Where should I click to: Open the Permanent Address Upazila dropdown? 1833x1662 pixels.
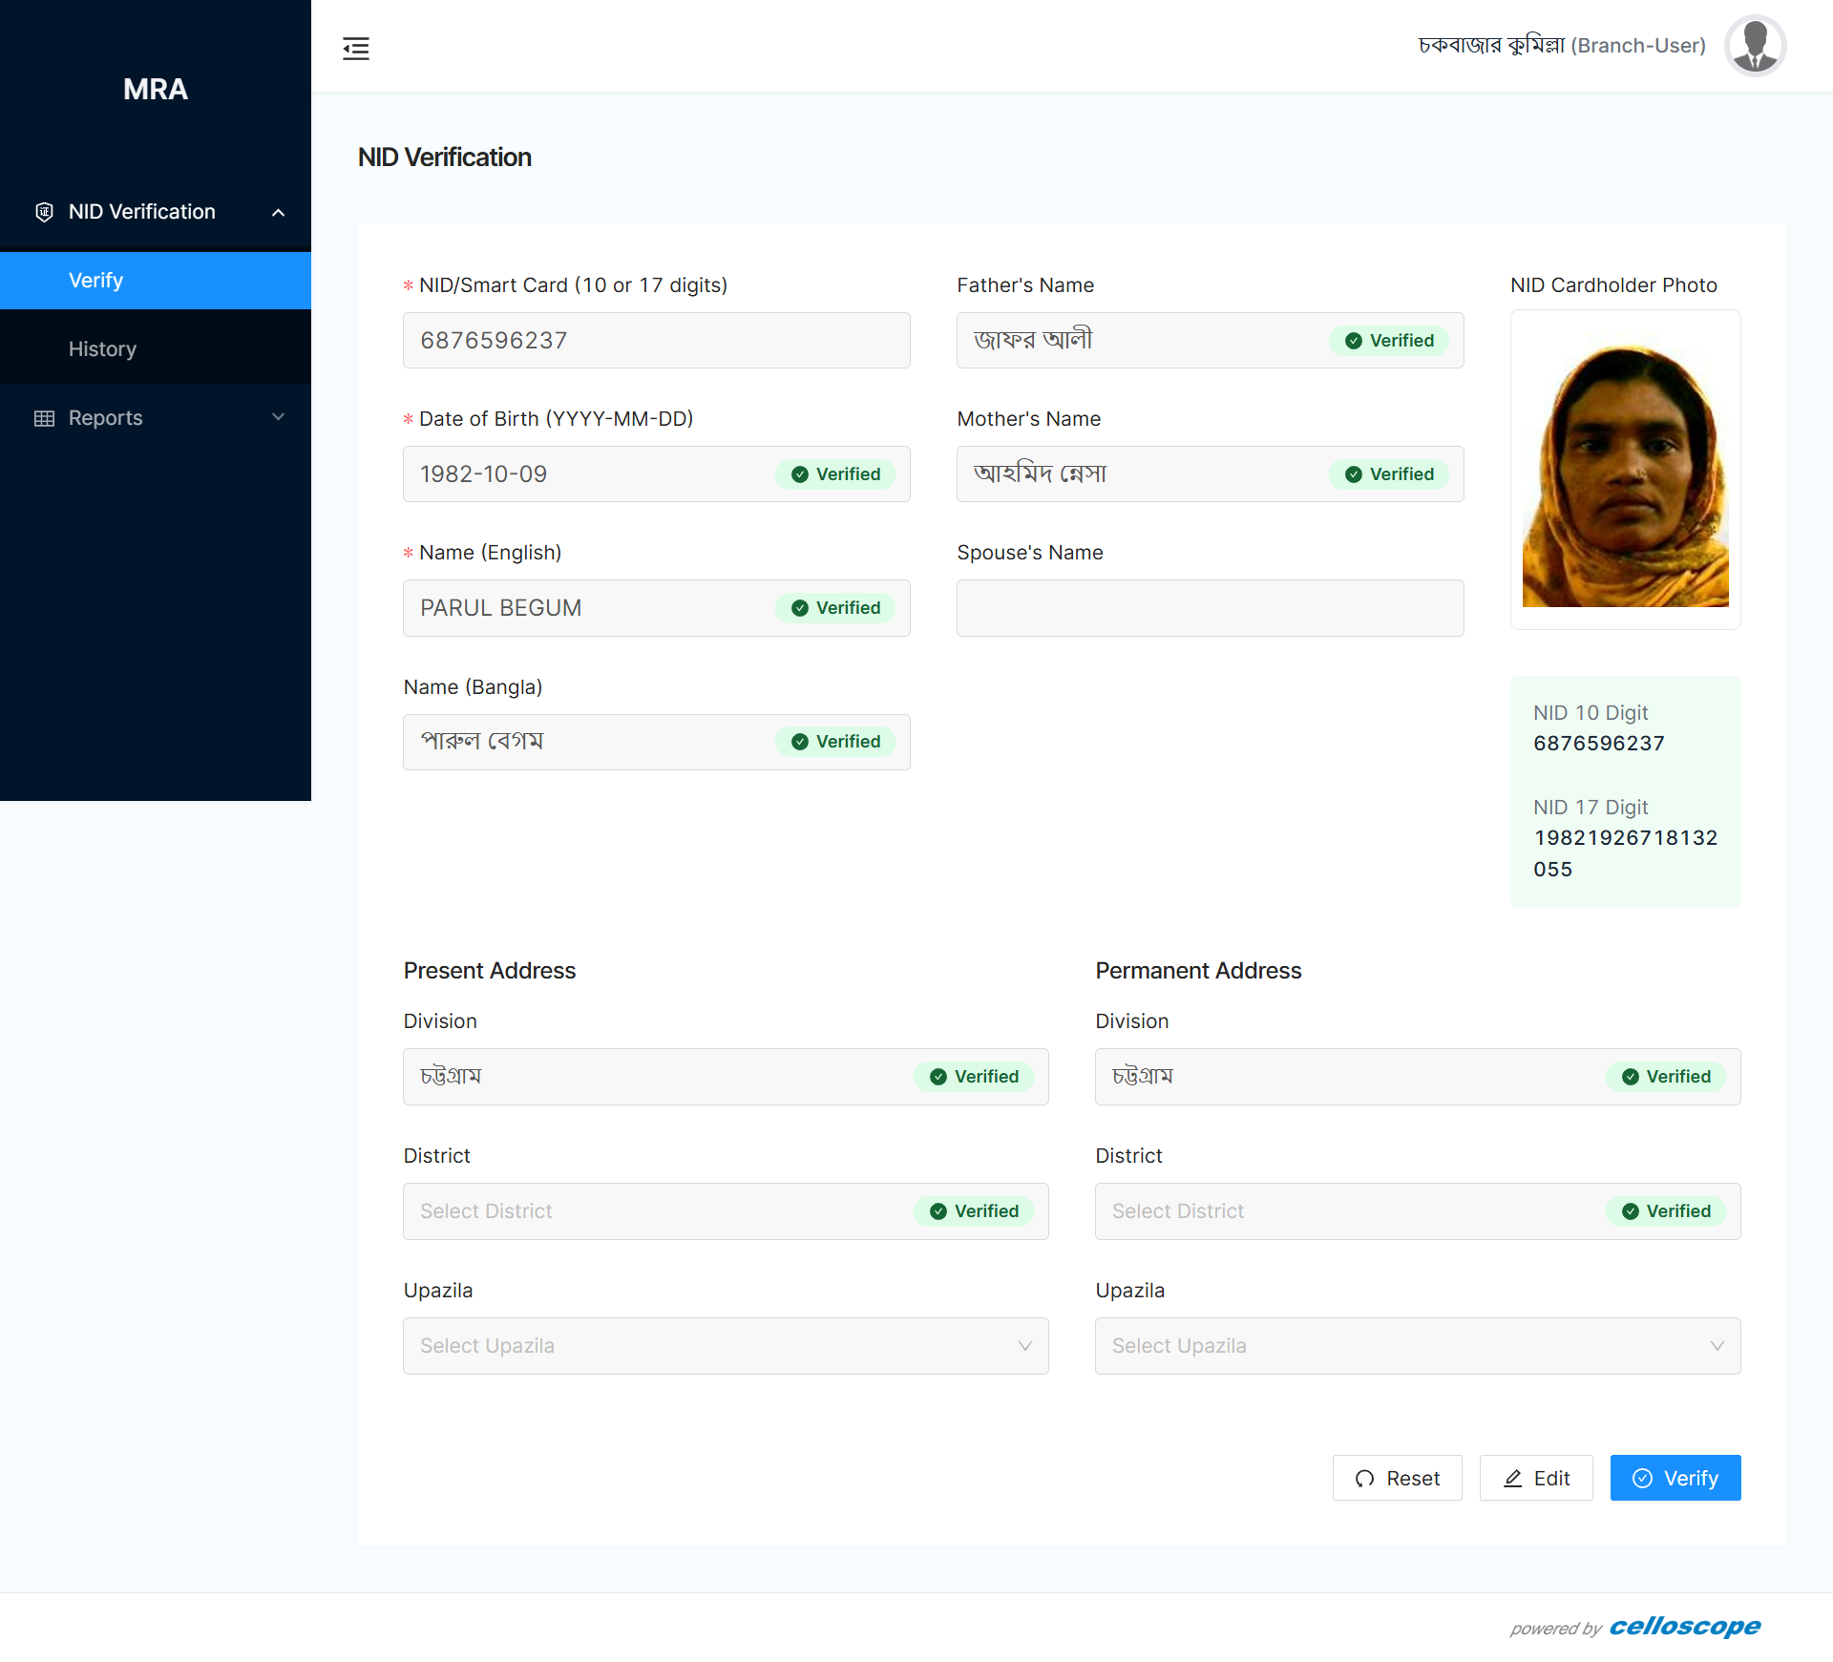coord(1417,1346)
